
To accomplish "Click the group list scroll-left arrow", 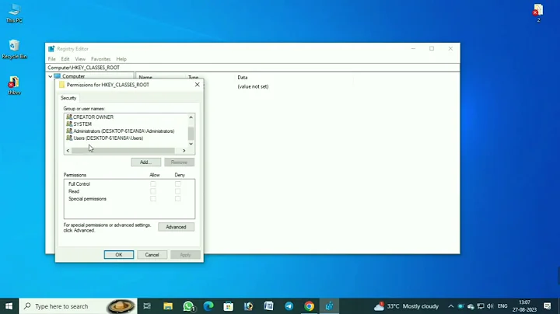I will pos(68,151).
